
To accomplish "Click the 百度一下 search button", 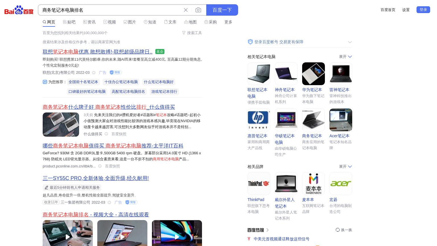I will click(222, 10).
